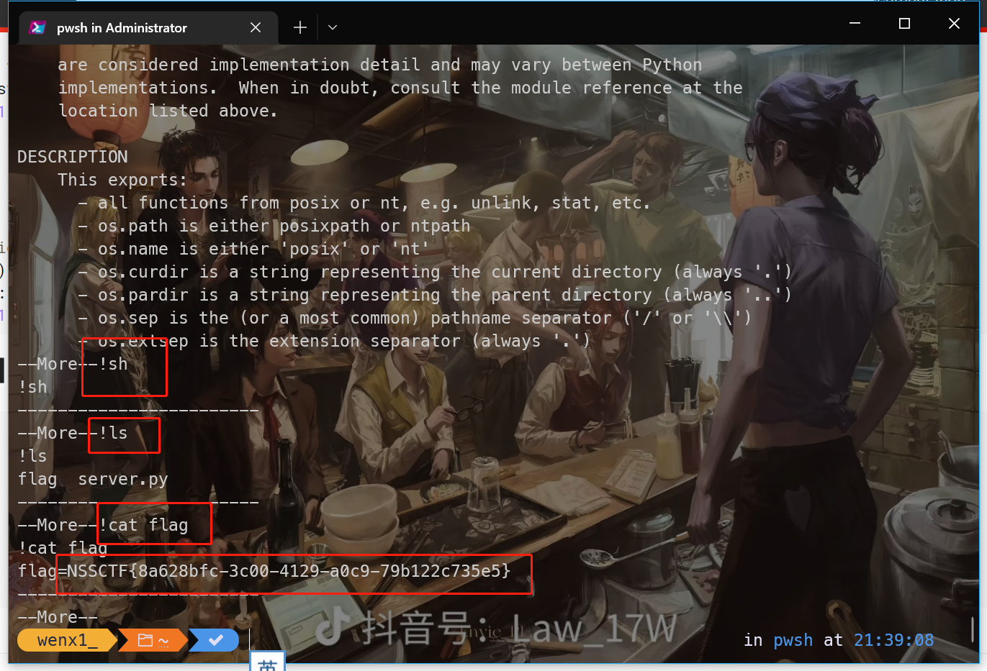Click the 'location listed above.' line

pyautogui.click(x=168, y=111)
